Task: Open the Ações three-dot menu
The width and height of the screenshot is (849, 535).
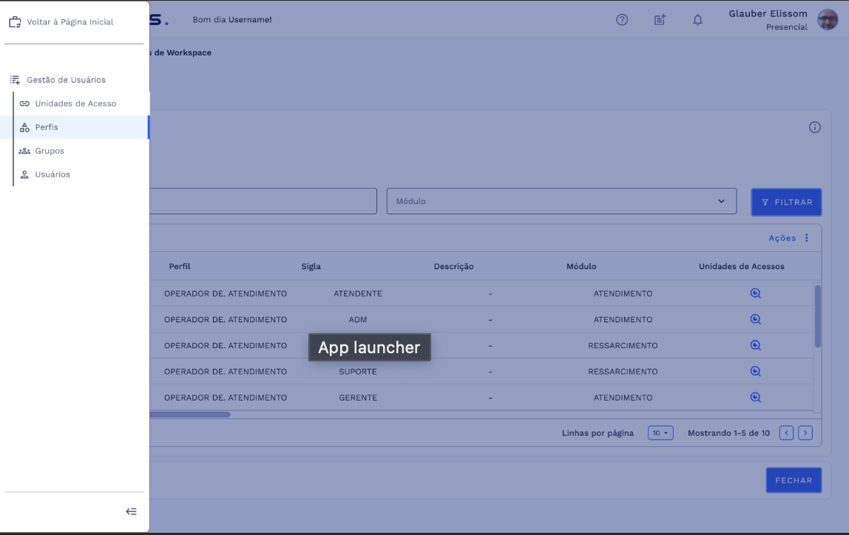Action: click(806, 238)
